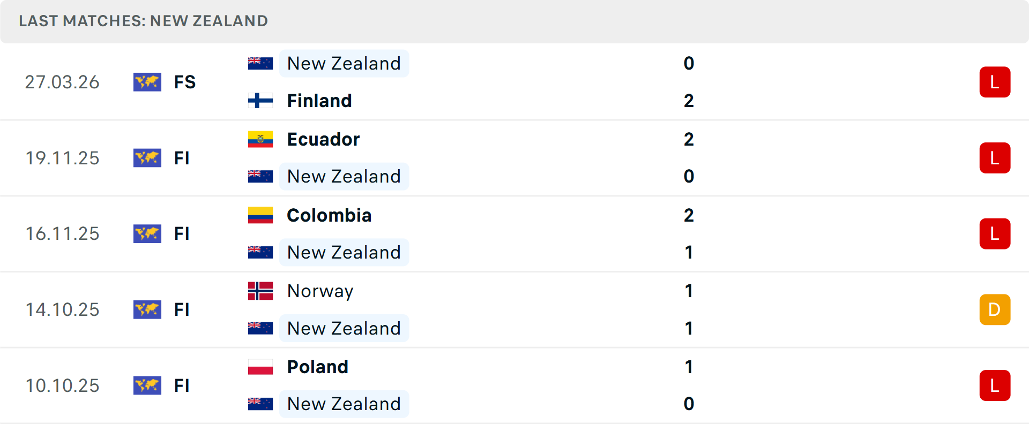Viewport: 1029px width, 424px height.
Task: Click the Ecuador flag icon
Action: click(261, 139)
